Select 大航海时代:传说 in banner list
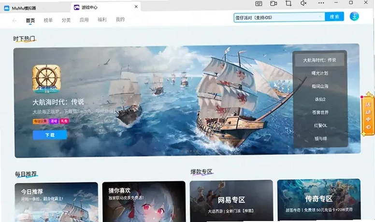This screenshot has width=375, height=222. 319,60
